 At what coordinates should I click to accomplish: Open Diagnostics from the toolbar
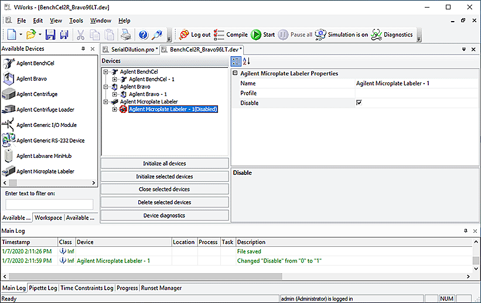[392, 35]
